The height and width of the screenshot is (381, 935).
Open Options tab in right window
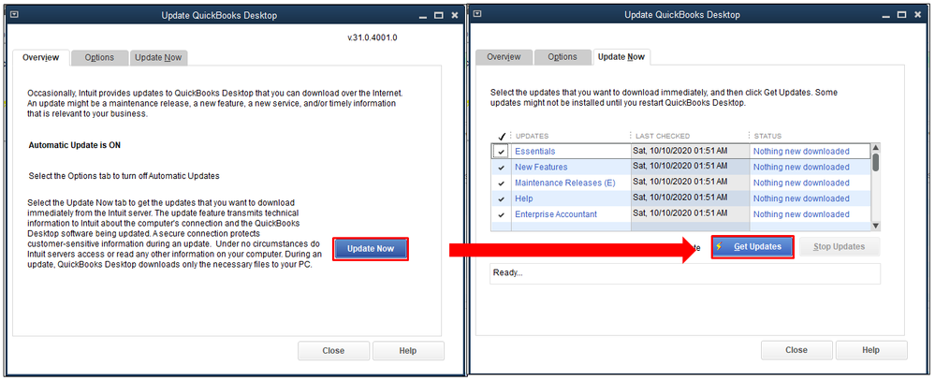coord(562,57)
